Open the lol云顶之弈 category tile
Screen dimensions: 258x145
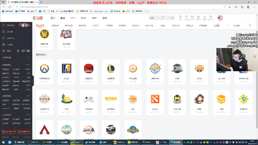tap(45, 102)
